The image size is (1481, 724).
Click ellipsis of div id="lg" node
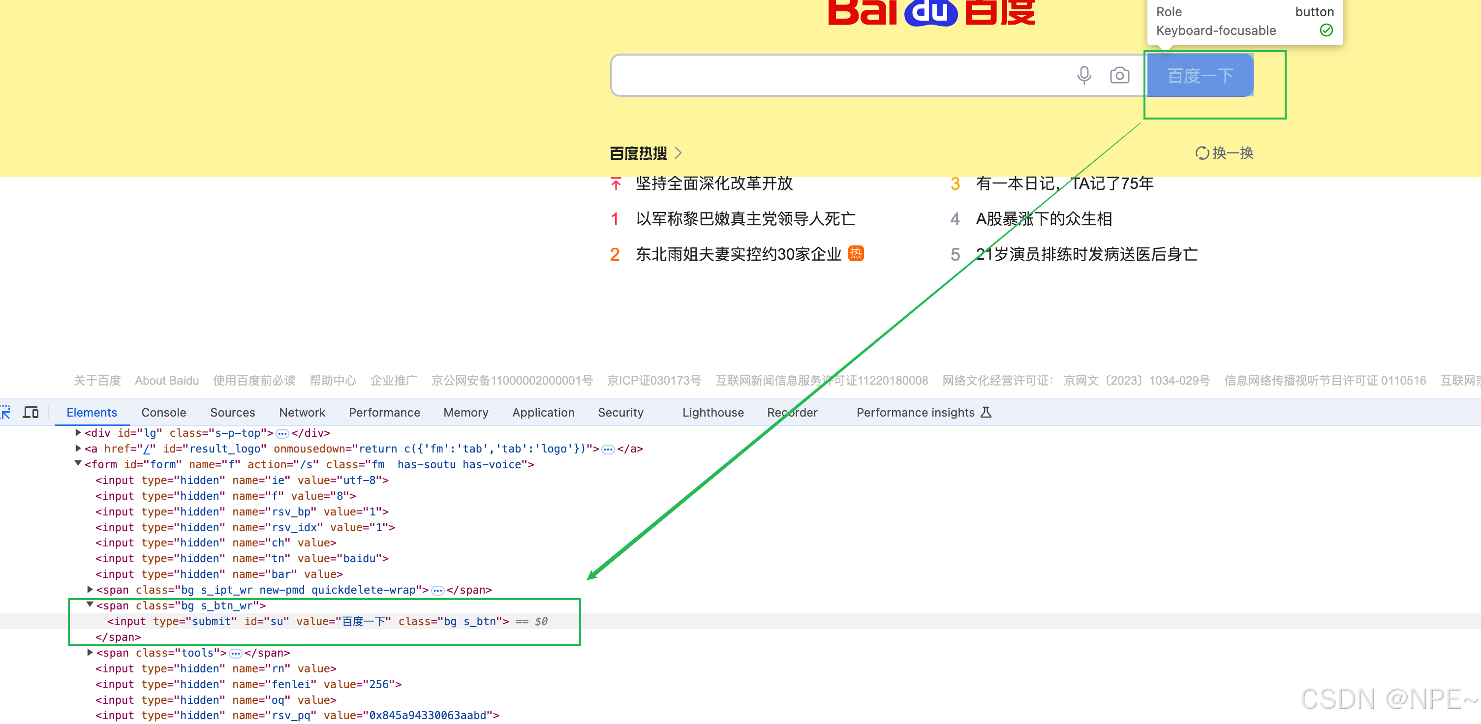point(282,433)
